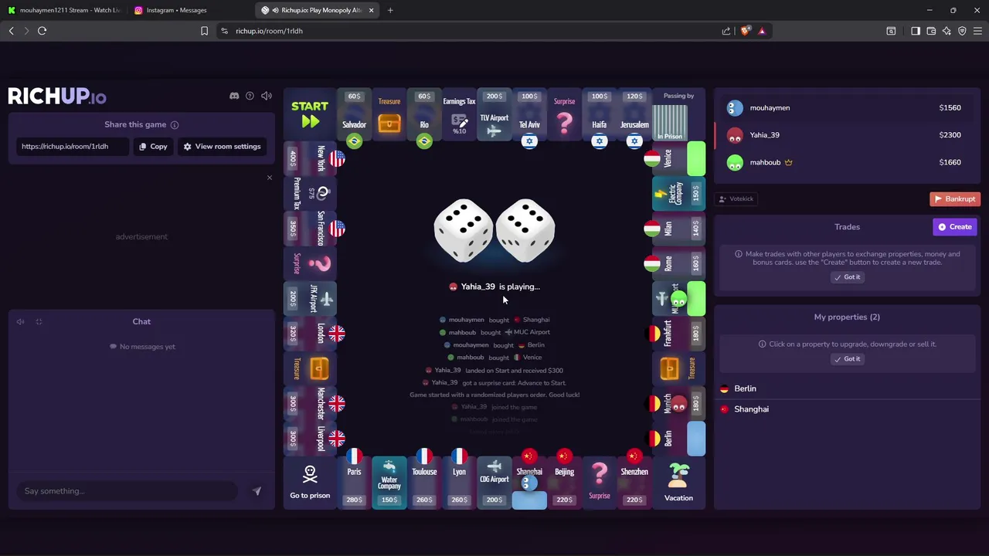Open the Brave wallet icon

(x=931, y=31)
